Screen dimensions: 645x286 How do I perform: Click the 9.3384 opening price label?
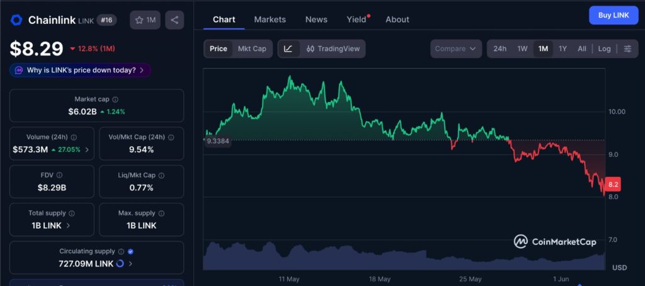(x=218, y=140)
